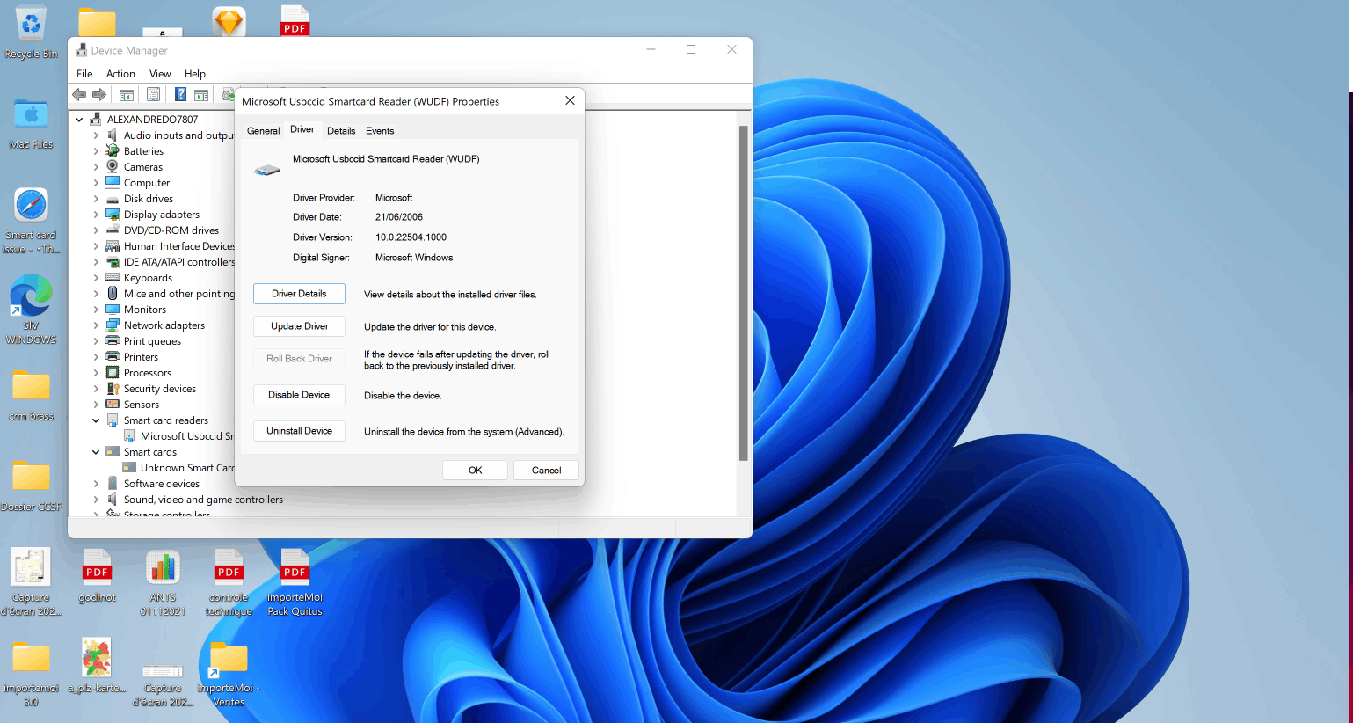The width and height of the screenshot is (1353, 723).
Task: Click the toolbar Forward arrow
Action: tap(99, 94)
